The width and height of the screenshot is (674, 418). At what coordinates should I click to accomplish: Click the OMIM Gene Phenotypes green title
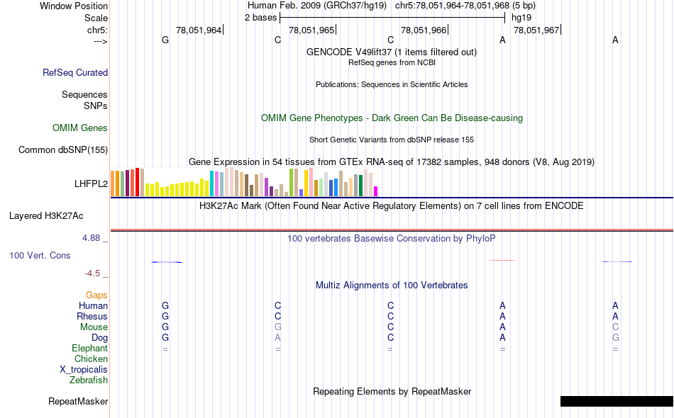(x=392, y=118)
